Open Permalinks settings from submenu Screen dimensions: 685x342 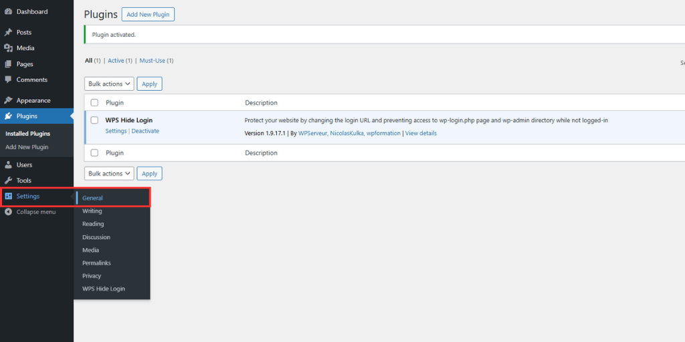(96, 263)
